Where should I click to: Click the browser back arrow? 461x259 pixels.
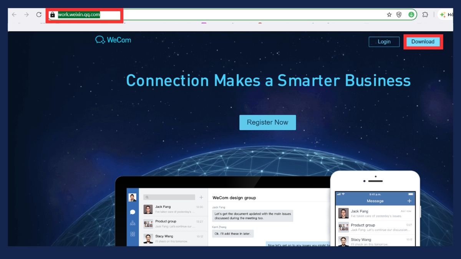click(14, 15)
